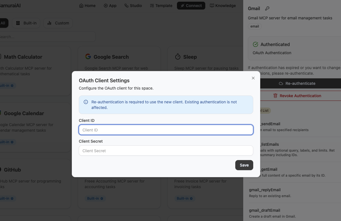Click the Custom filter bar-chart icon
Screen dimensions: 341x221
(49, 23)
